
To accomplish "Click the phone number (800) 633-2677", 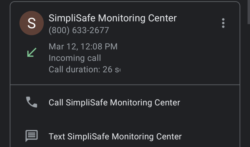I will tap(79, 30).
